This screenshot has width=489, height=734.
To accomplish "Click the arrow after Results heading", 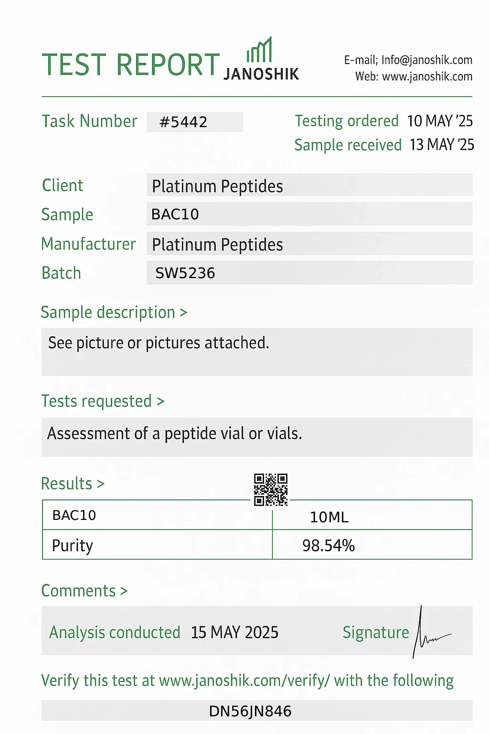I will (x=100, y=484).
